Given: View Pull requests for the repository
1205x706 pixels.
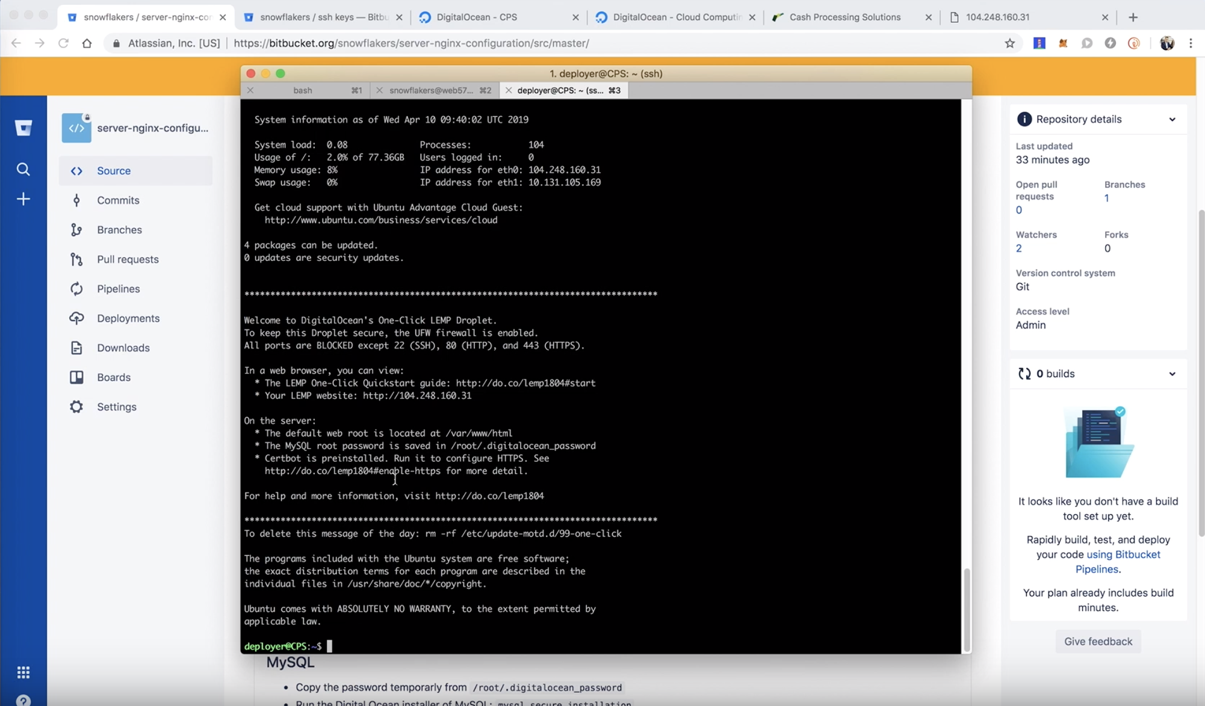Looking at the screenshot, I should pyautogui.click(x=127, y=259).
